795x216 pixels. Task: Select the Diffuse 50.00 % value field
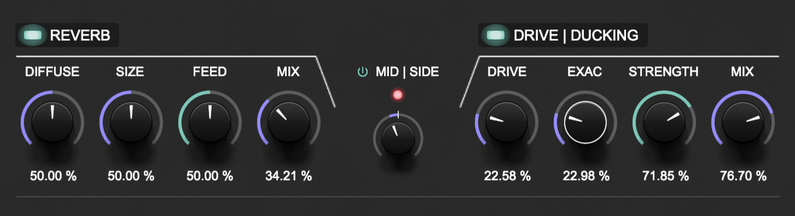(x=53, y=176)
